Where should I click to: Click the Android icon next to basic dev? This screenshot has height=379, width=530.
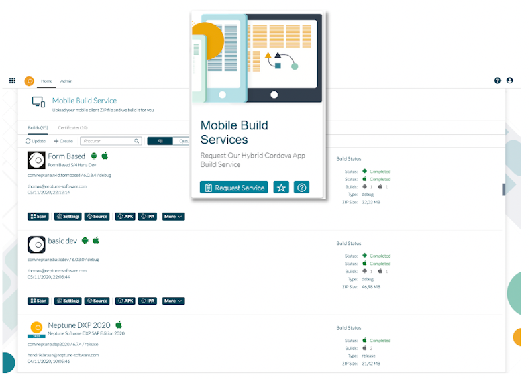click(x=85, y=240)
